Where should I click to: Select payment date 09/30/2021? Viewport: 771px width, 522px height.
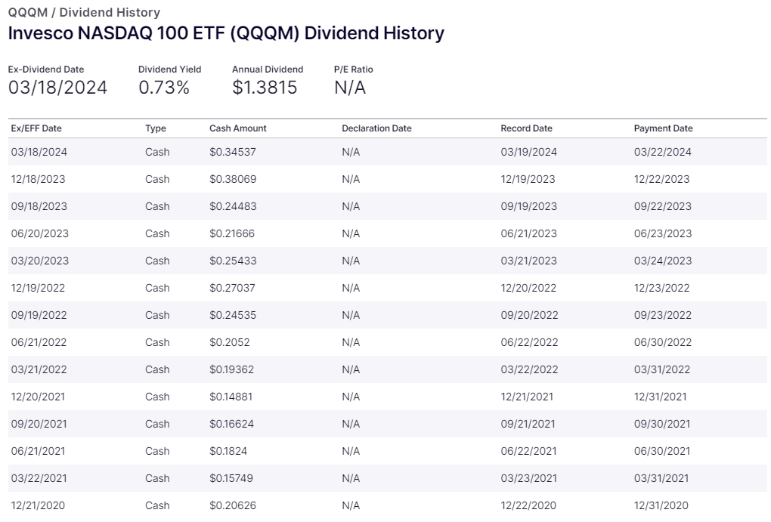coord(662,424)
